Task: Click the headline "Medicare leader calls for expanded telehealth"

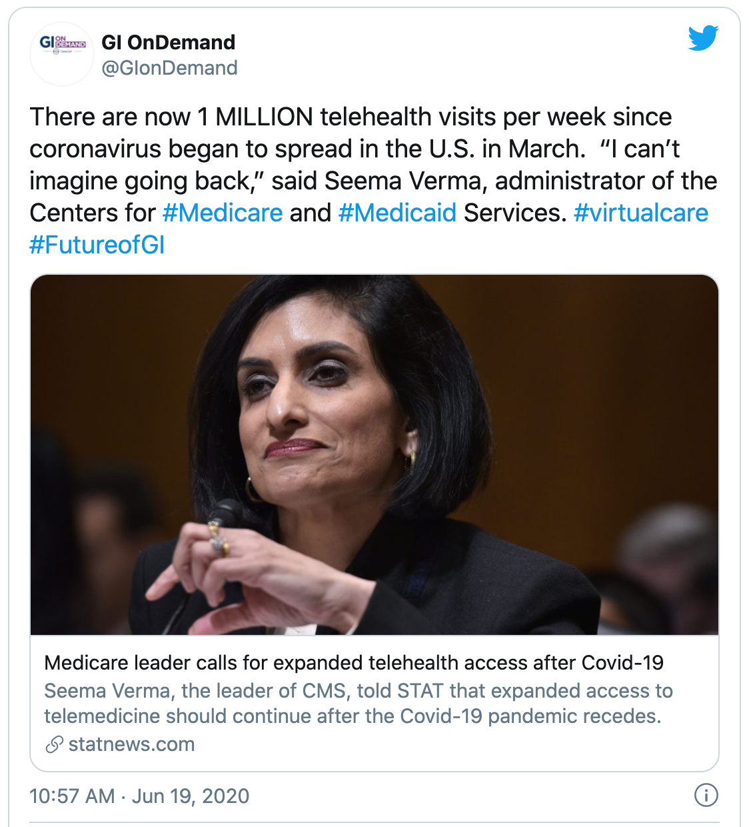Action: pyautogui.click(x=354, y=662)
